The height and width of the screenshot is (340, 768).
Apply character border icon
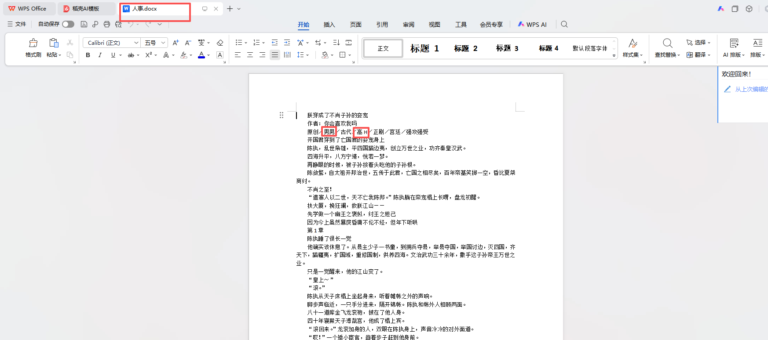[x=220, y=55]
